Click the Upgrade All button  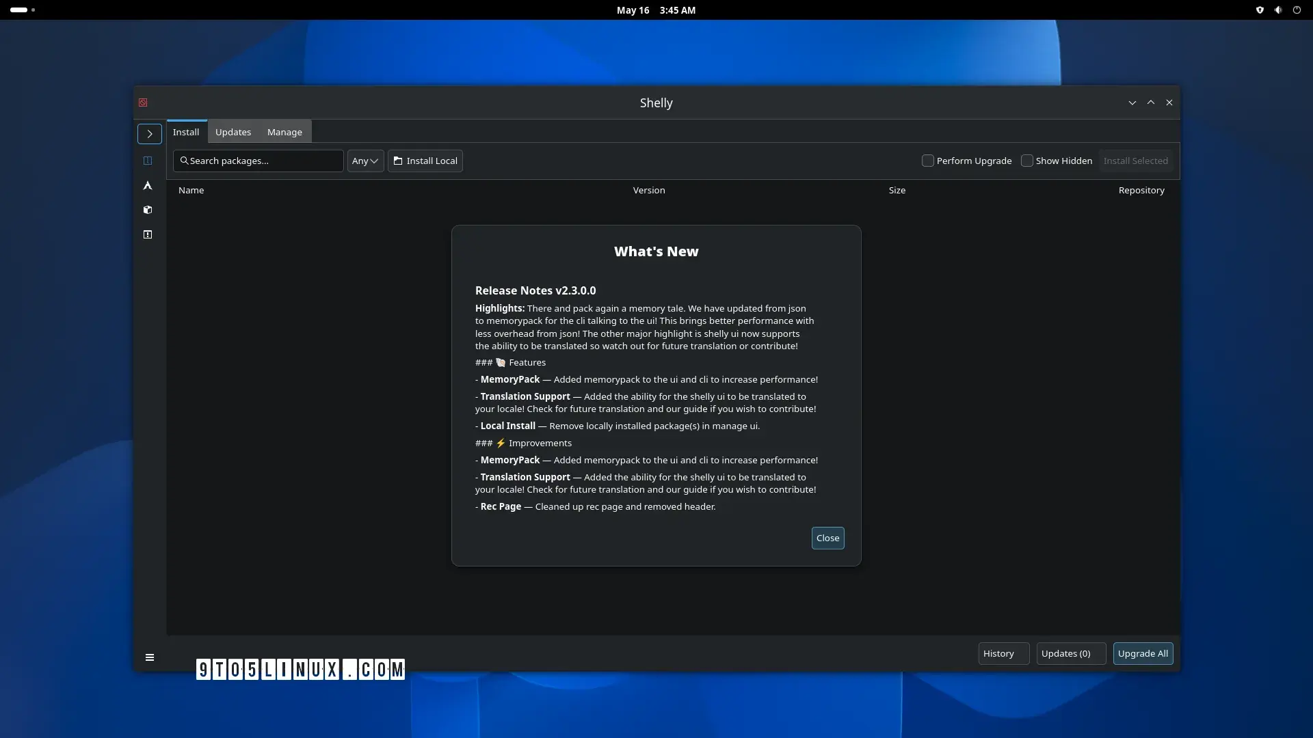(1143, 653)
